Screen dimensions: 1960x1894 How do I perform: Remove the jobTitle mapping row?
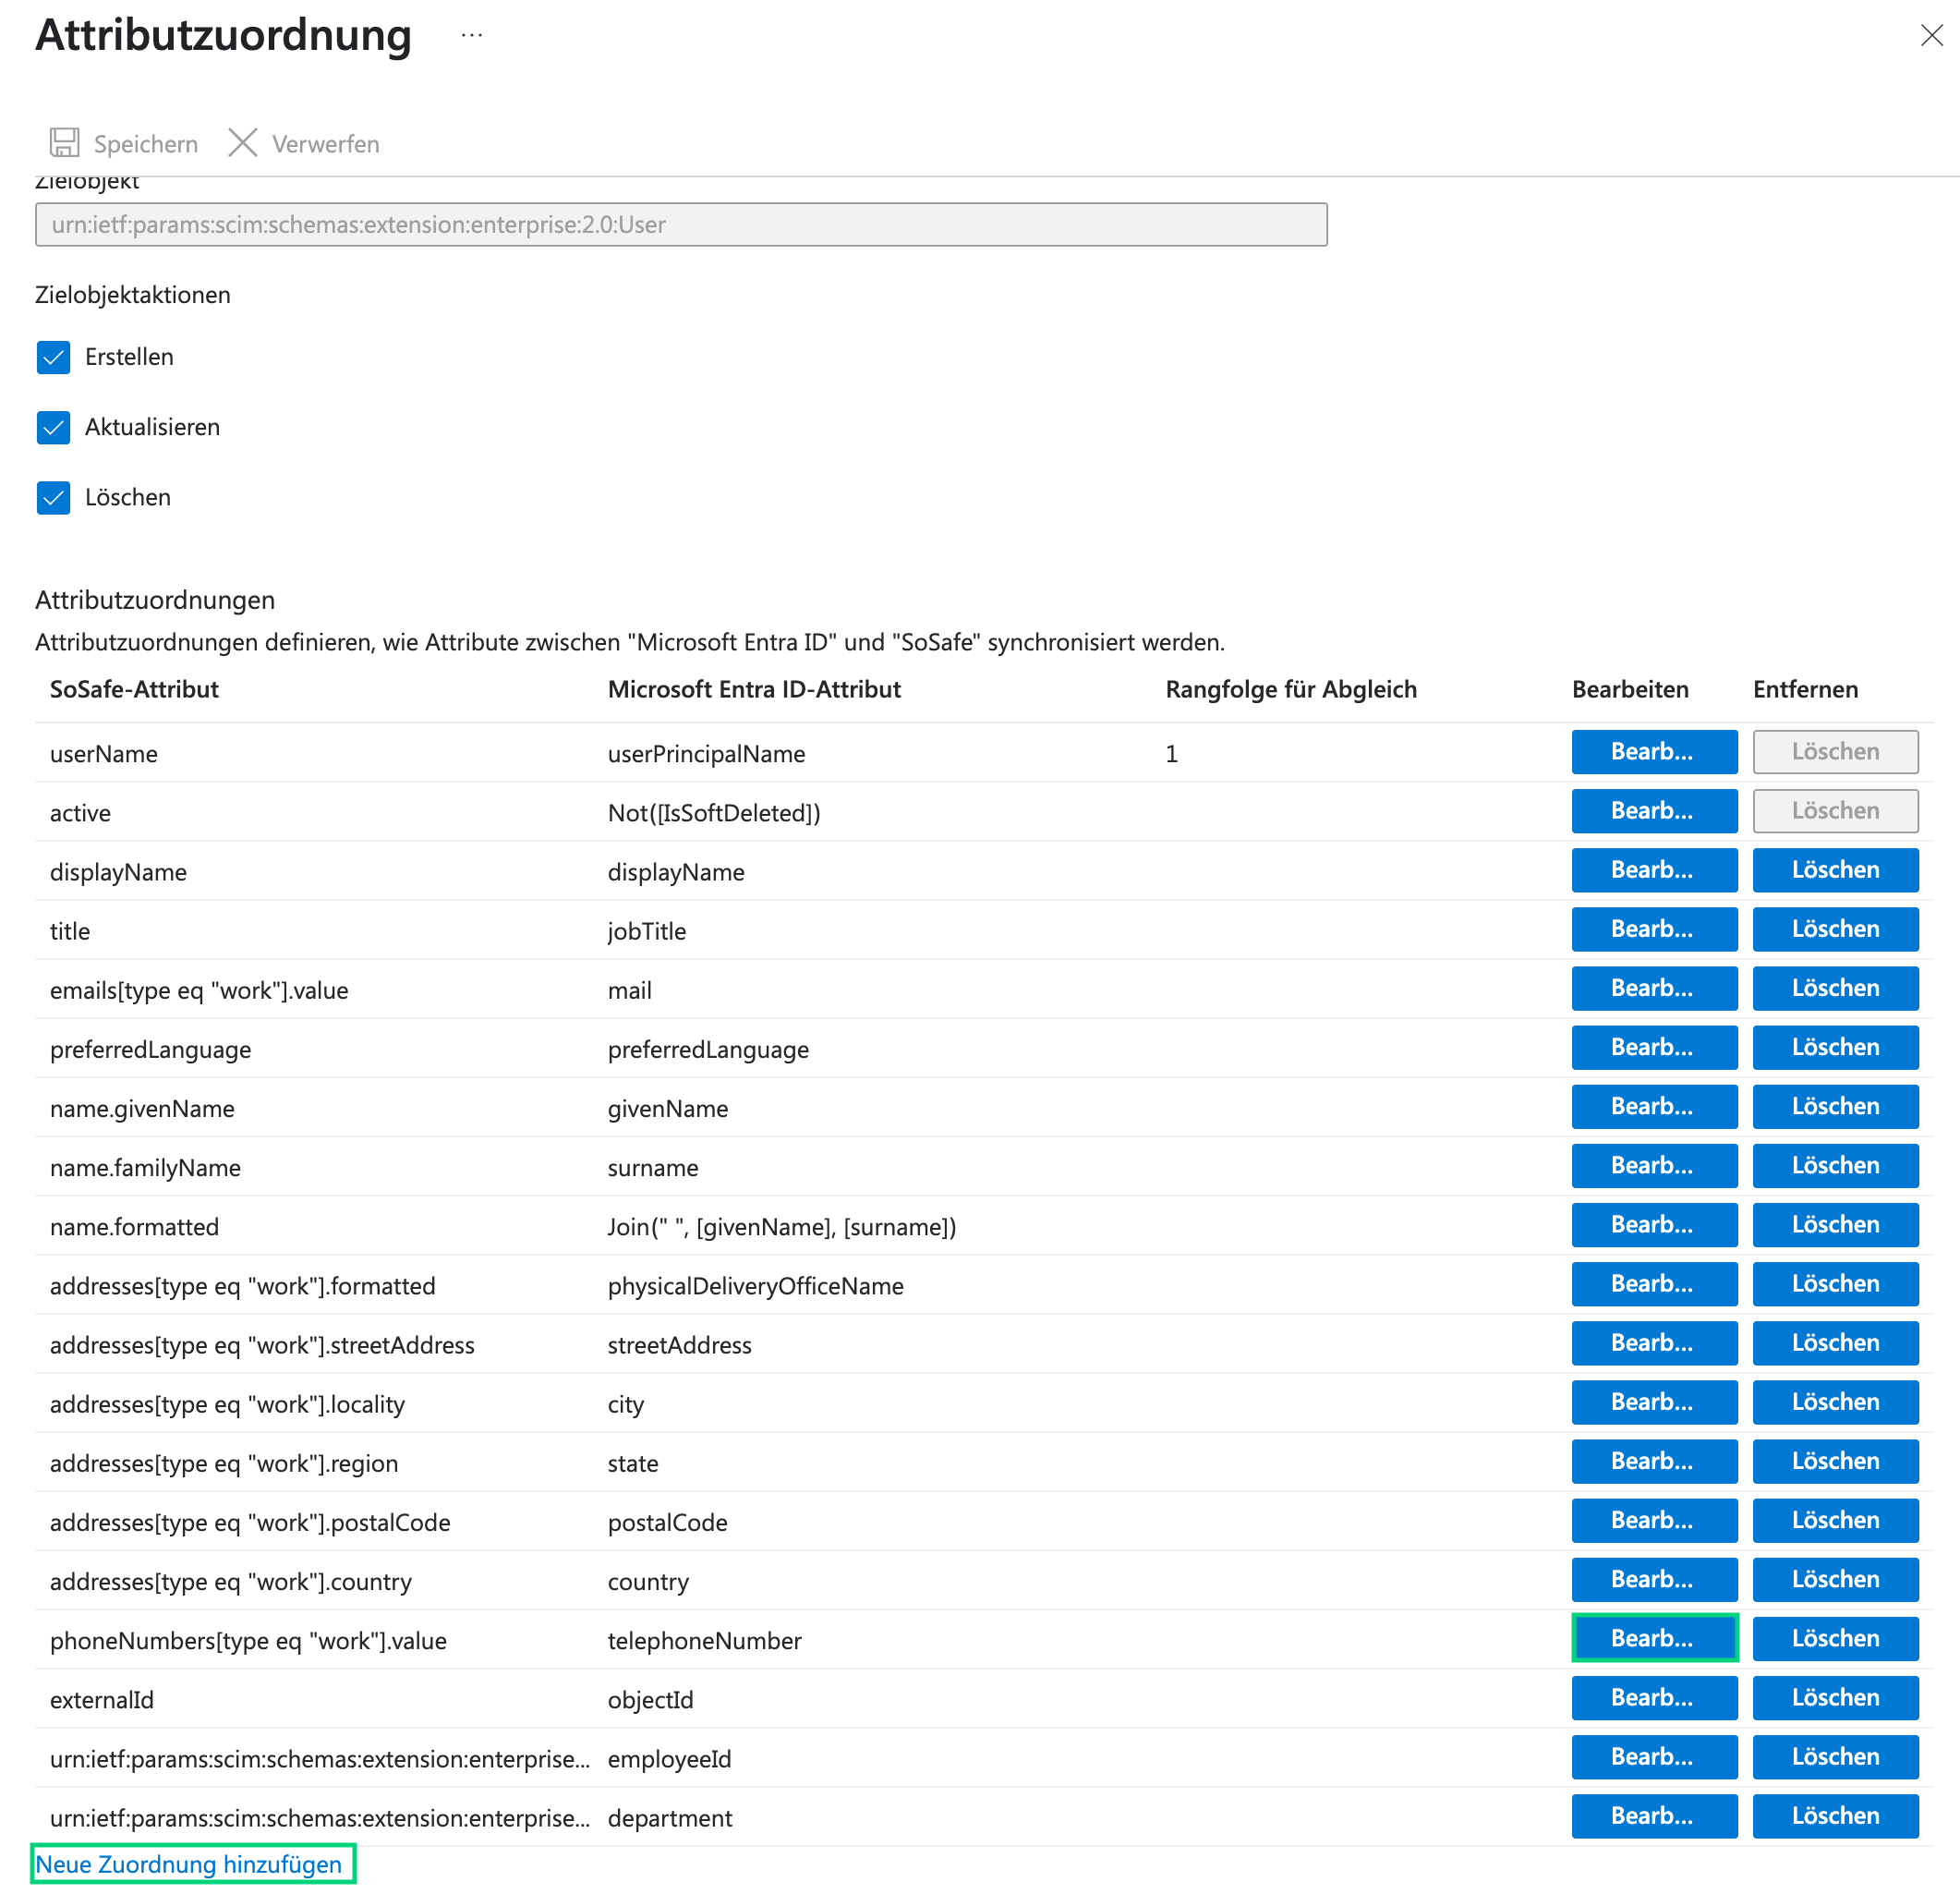click(1834, 929)
